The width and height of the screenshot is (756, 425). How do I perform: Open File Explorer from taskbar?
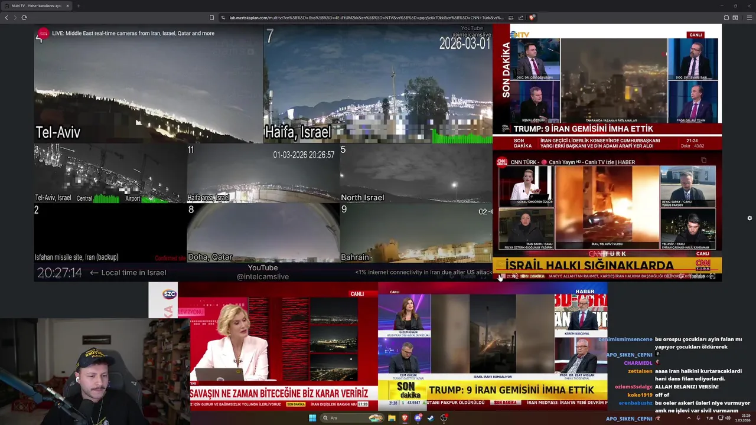pos(392,418)
